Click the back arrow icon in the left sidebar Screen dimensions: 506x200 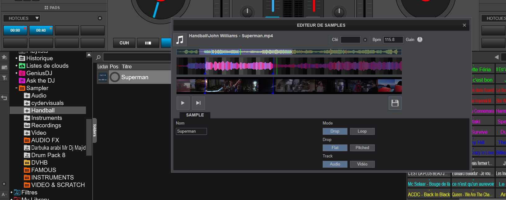4,98
